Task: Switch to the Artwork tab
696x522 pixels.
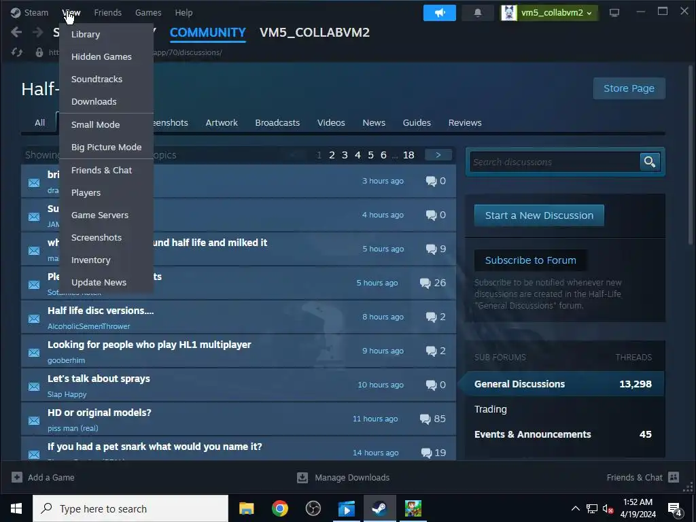Action: click(222, 123)
